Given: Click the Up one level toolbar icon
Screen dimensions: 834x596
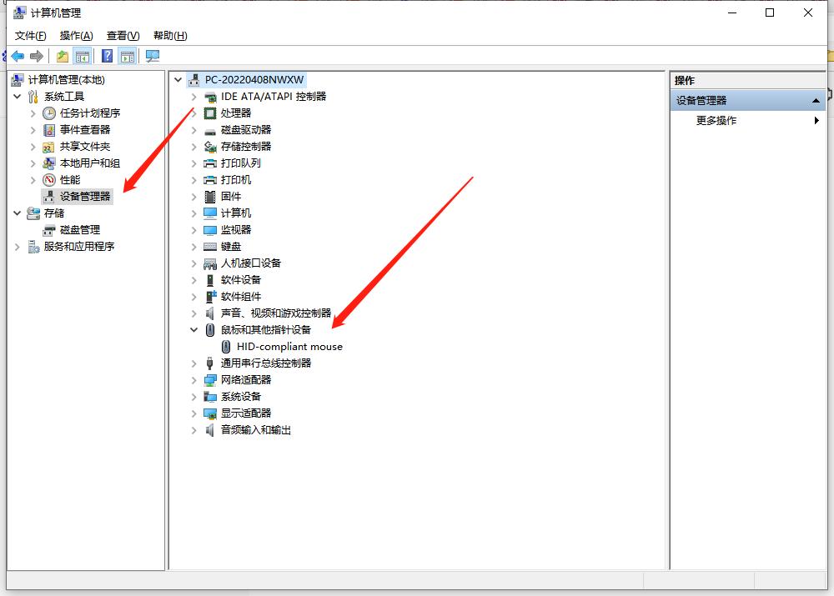Looking at the screenshot, I should point(63,56).
